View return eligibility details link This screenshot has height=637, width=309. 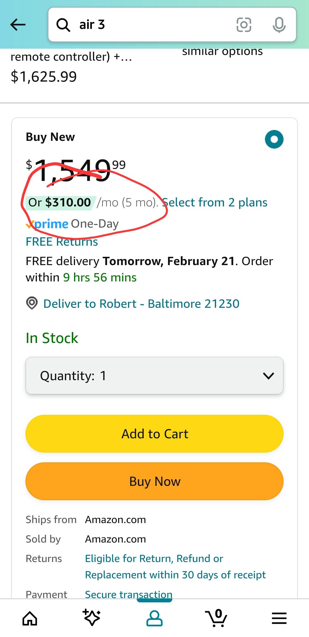point(154,558)
